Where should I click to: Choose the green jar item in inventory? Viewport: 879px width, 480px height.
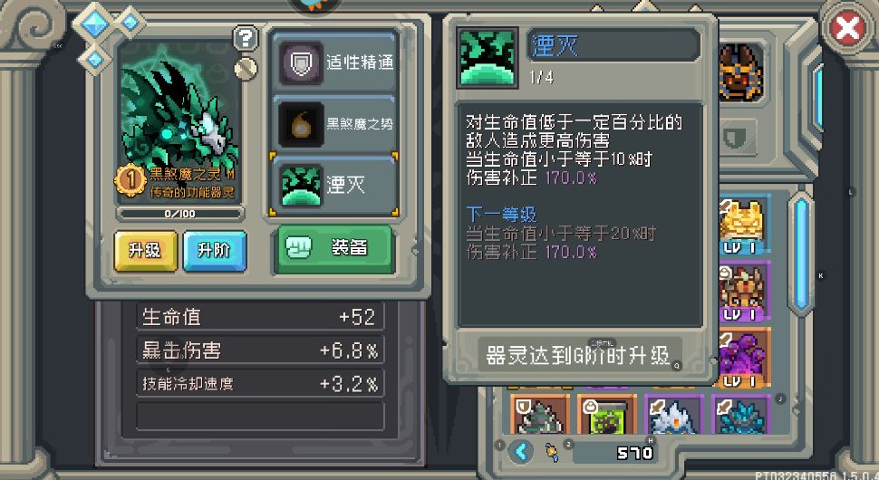tap(606, 415)
